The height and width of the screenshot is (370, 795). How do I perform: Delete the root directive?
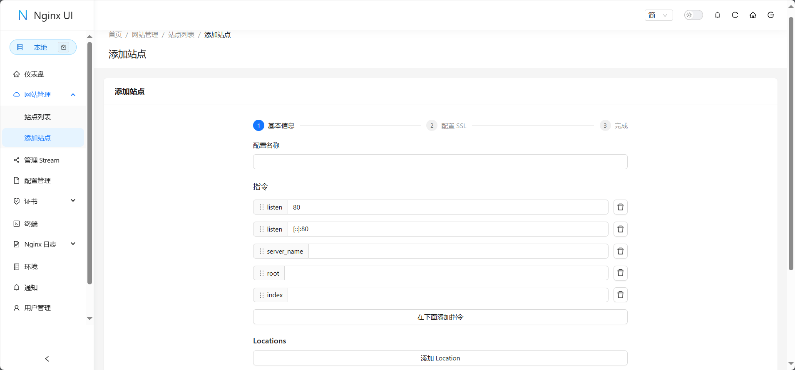point(620,273)
